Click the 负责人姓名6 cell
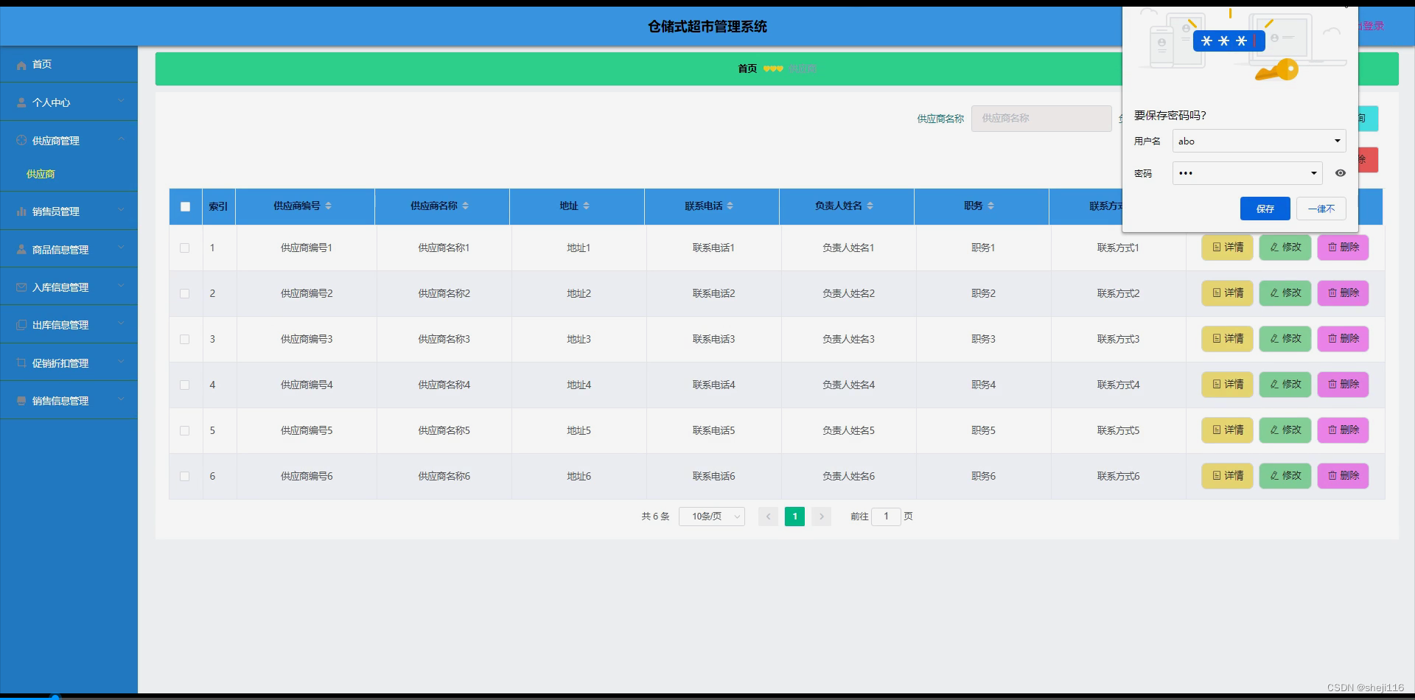Viewport: 1415px width, 700px height. click(848, 476)
